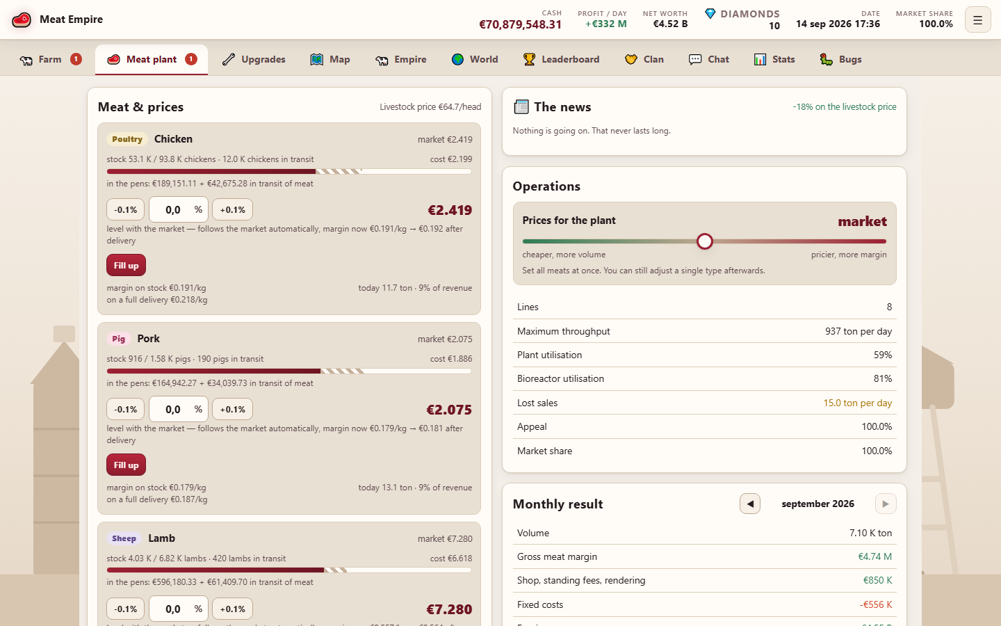Click the cow icon on the Farm tab

(x=26, y=60)
